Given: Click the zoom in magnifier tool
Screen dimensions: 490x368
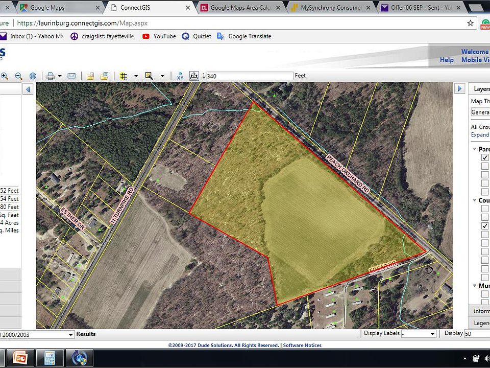Looking at the screenshot, I should click(5, 76).
